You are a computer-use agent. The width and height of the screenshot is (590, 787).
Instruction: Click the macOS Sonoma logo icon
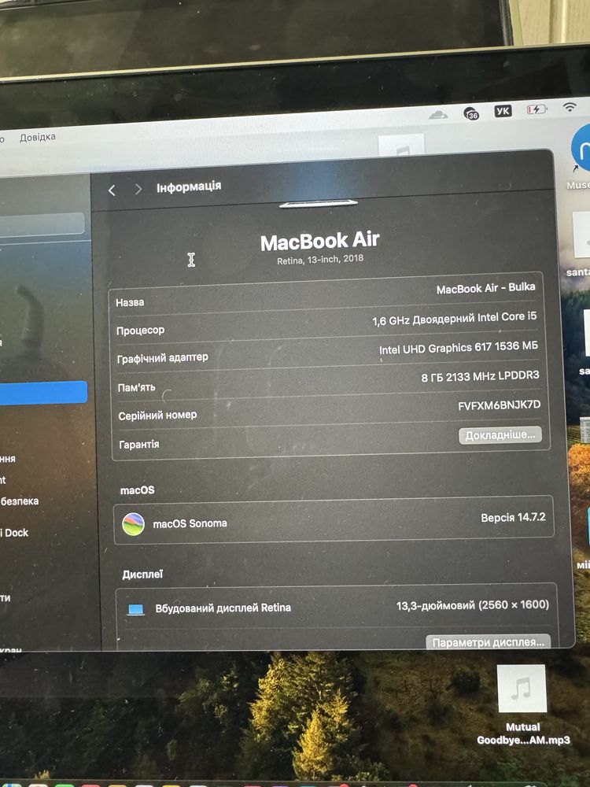(x=134, y=524)
